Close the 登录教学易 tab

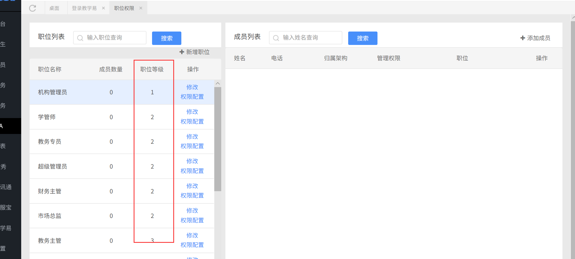coord(104,8)
